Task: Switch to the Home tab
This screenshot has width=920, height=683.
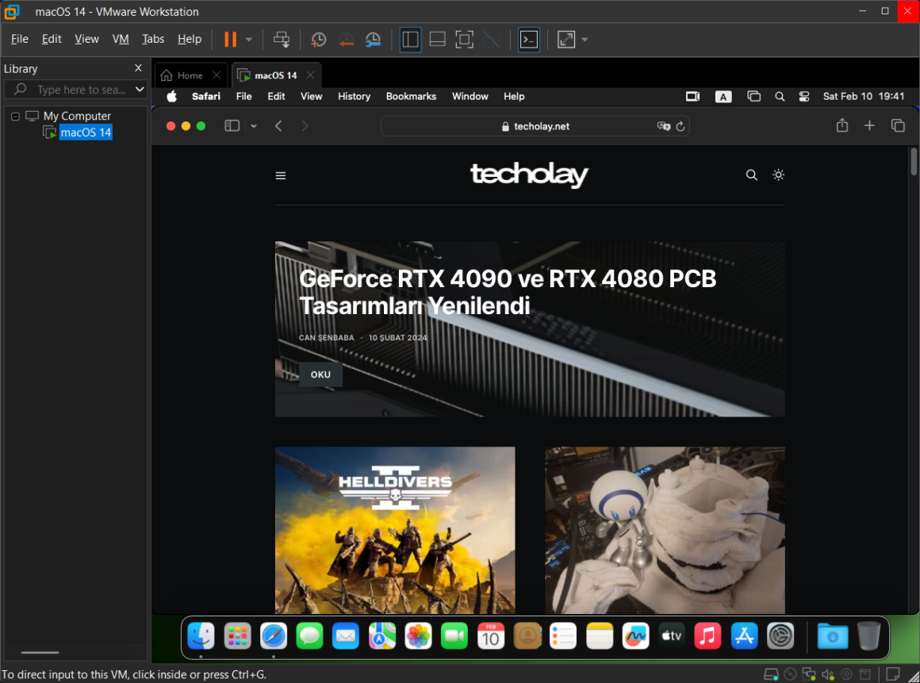Action: (x=190, y=75)
